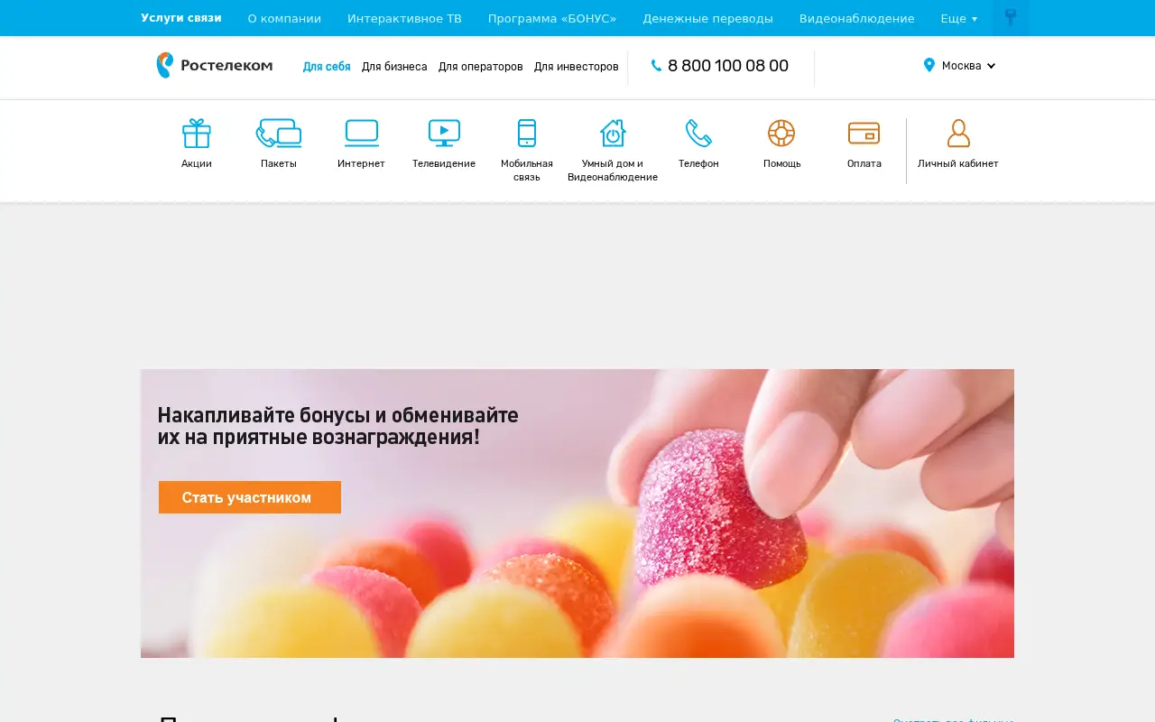Choose the Телевидение TV icon
Screen dimensions: 1155x722
(x=444, y=134)
